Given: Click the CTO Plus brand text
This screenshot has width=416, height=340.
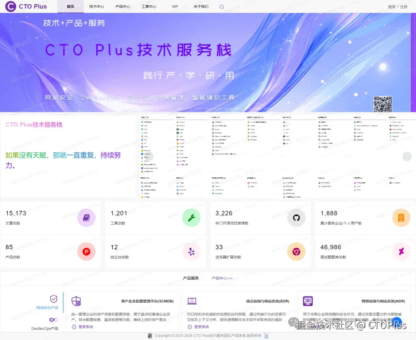Looking at the screenshot, I should 33,7.
